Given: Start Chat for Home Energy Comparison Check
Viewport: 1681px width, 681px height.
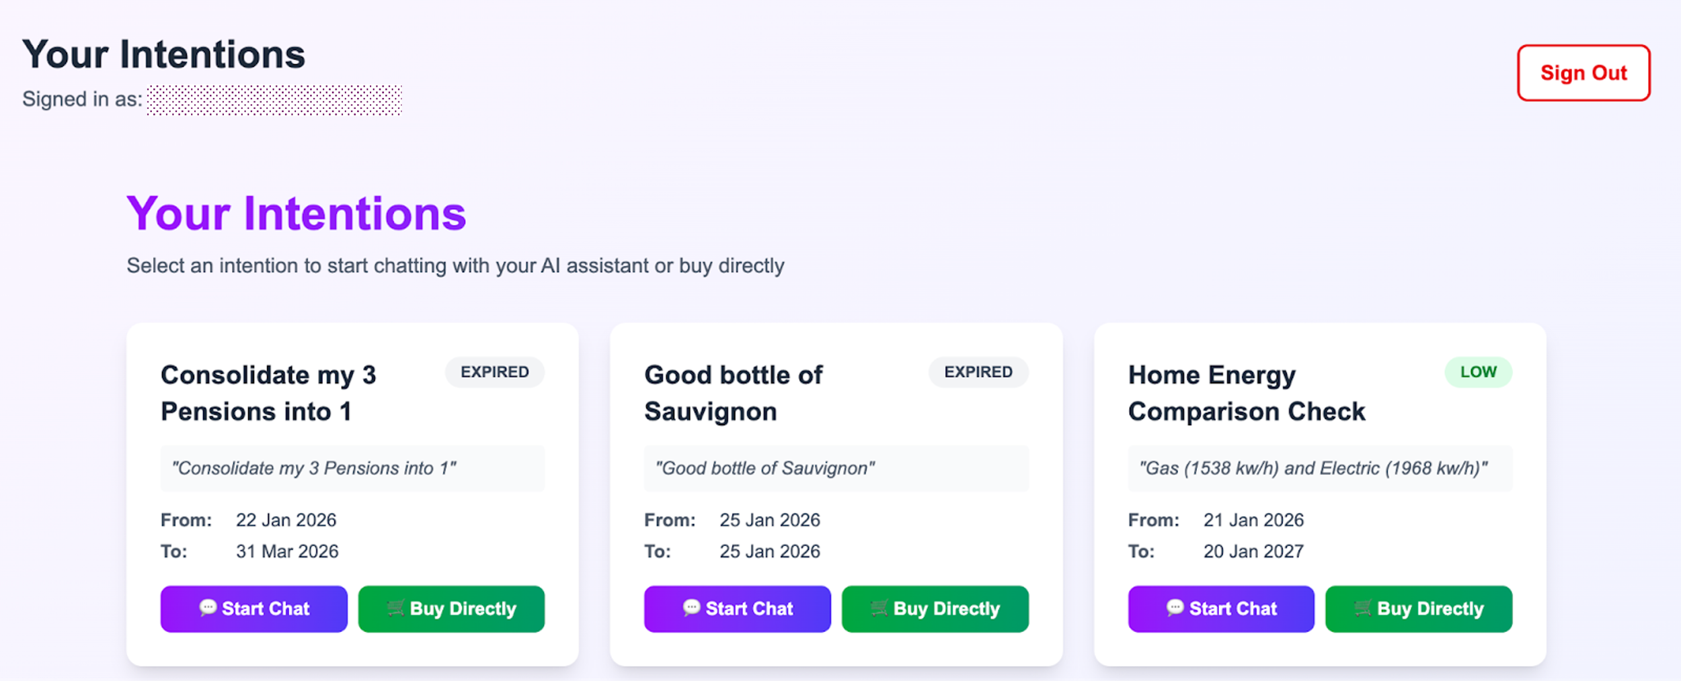Looking at the screenshot, I should 1221,609.
